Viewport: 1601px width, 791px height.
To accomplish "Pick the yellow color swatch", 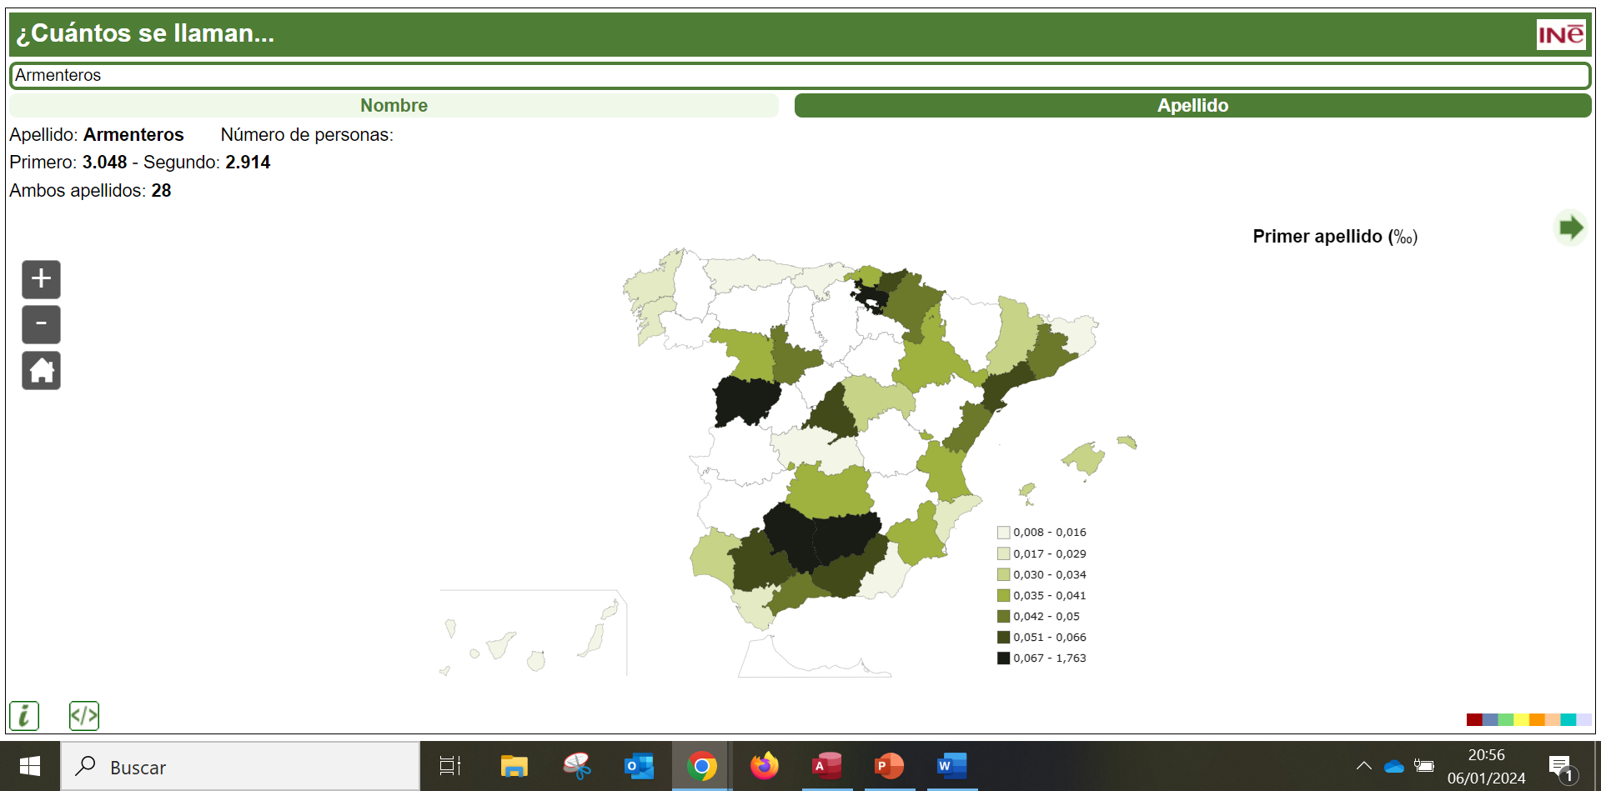I will click(x=1521, y=719).
